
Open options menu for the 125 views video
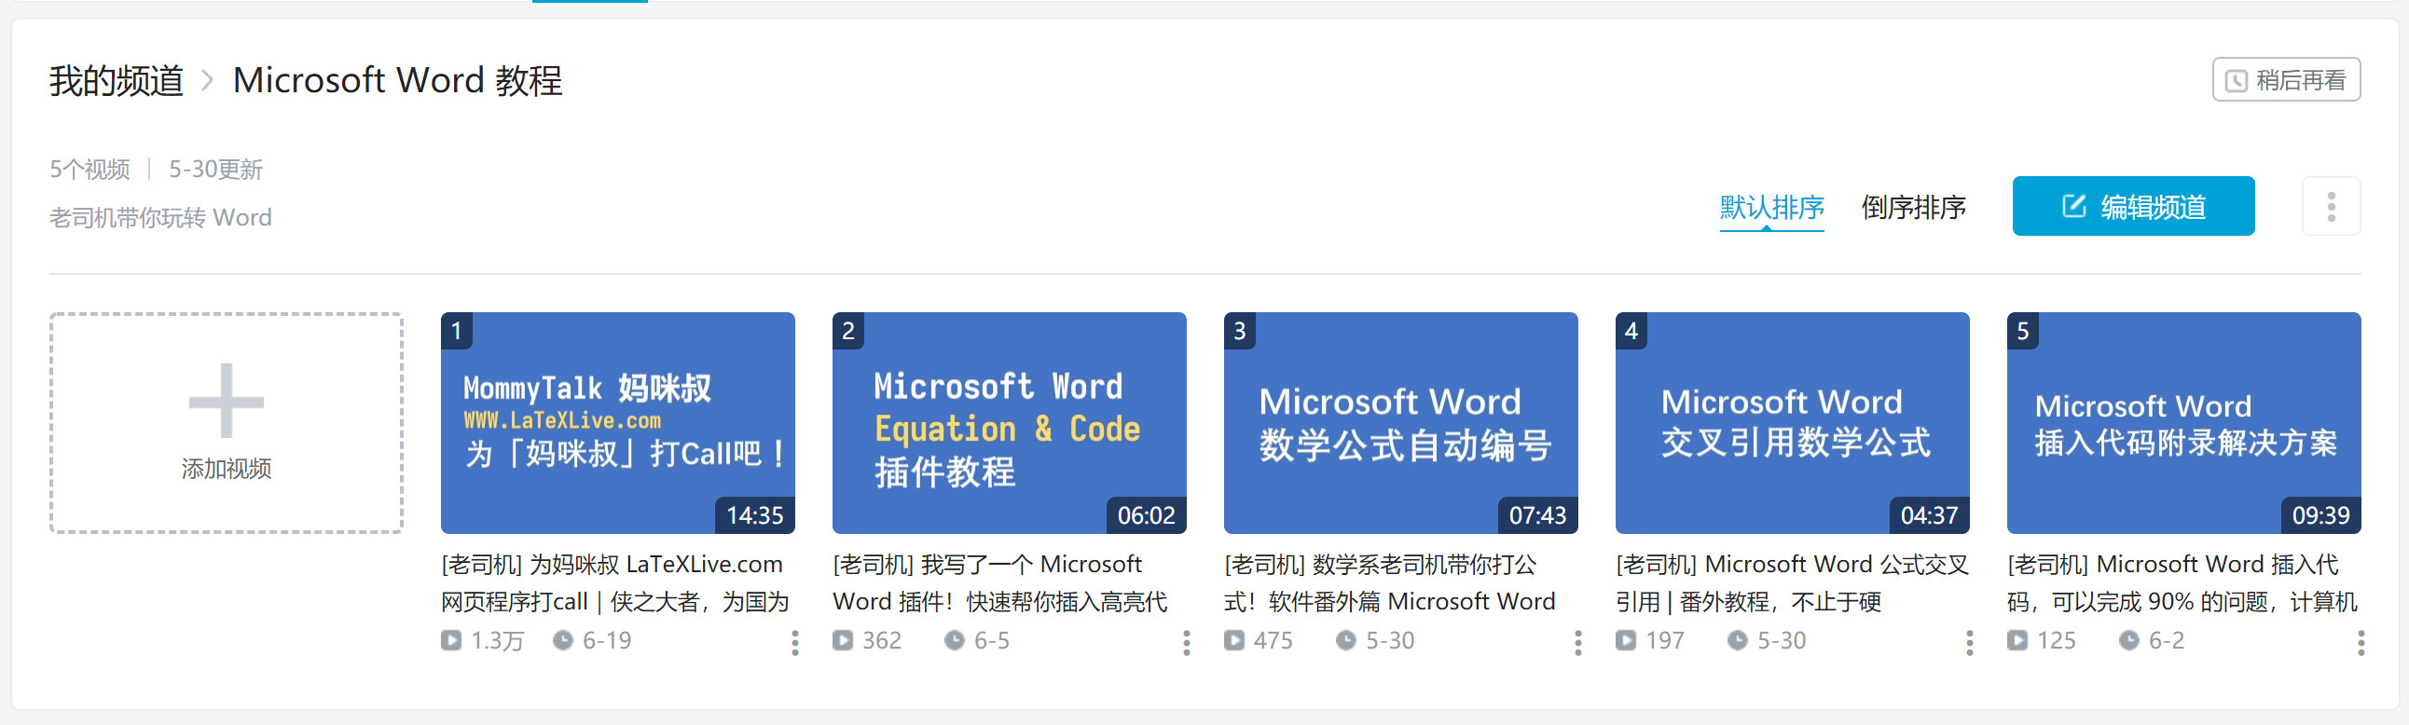click(2361, 642)
